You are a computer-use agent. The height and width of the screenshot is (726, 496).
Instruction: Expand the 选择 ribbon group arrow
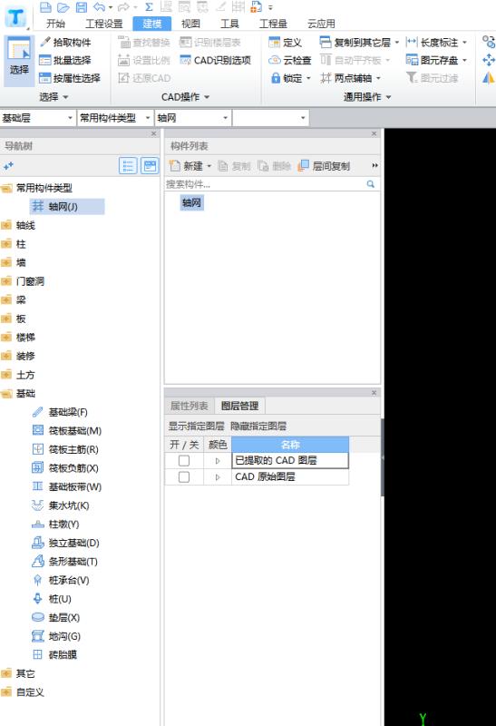pyautogui.click(x=65, y=97)
